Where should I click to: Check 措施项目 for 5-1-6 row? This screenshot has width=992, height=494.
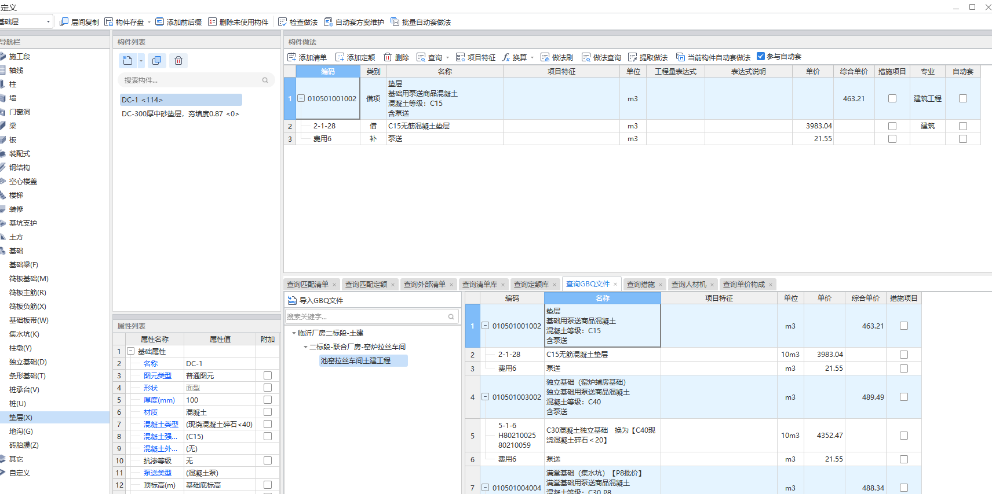[x=904, y=436]
